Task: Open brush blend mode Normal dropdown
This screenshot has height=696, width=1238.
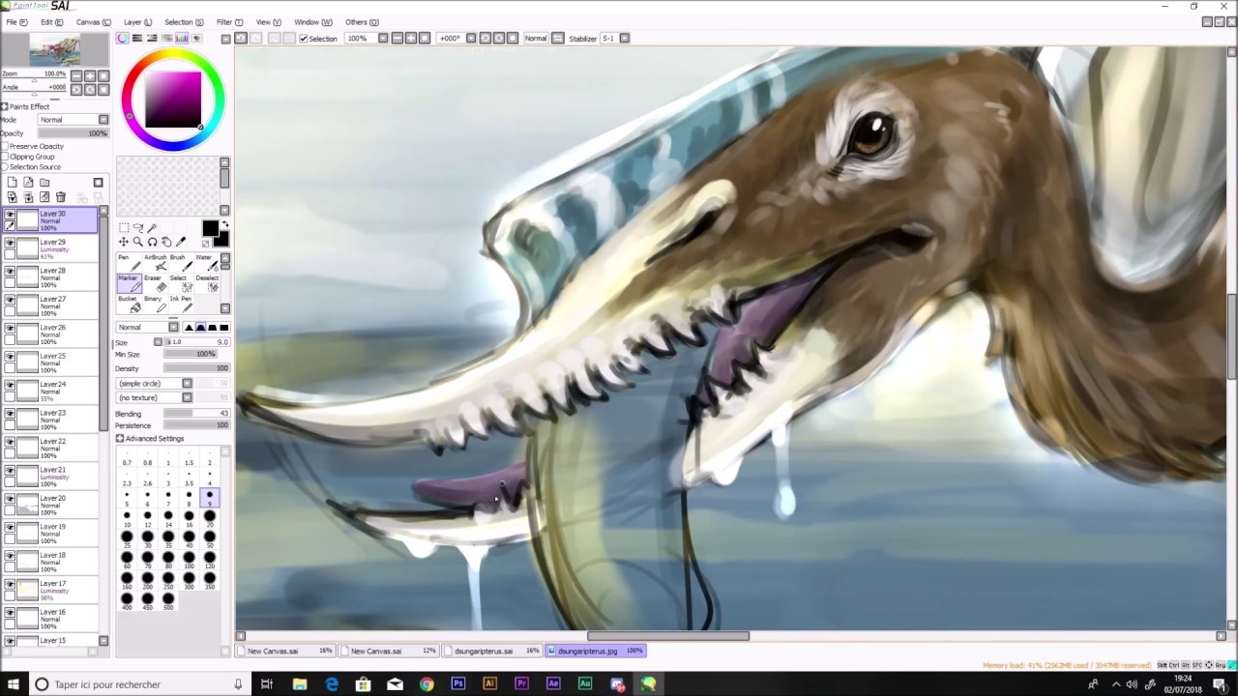Action: [147, 327]
